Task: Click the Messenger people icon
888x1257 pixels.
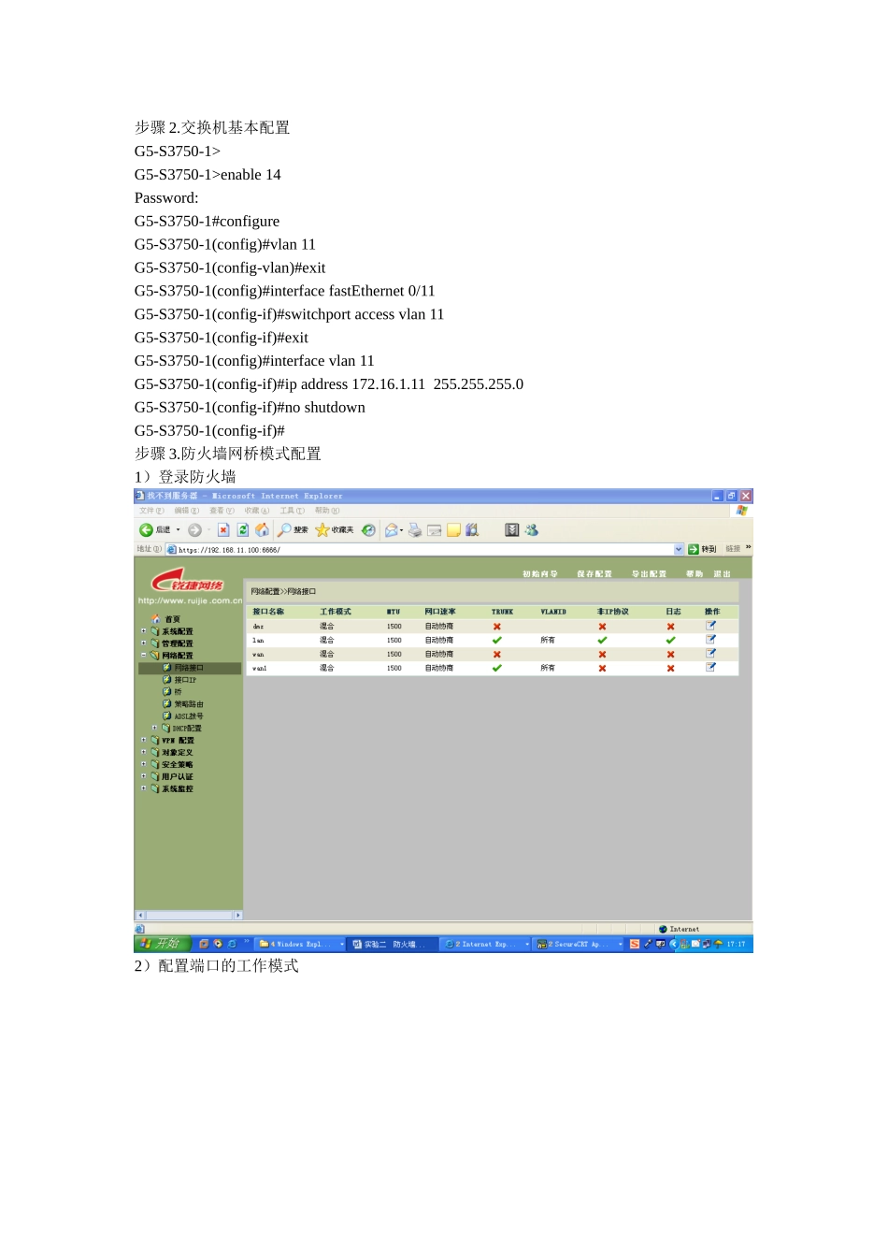Action: pos(532,530)
